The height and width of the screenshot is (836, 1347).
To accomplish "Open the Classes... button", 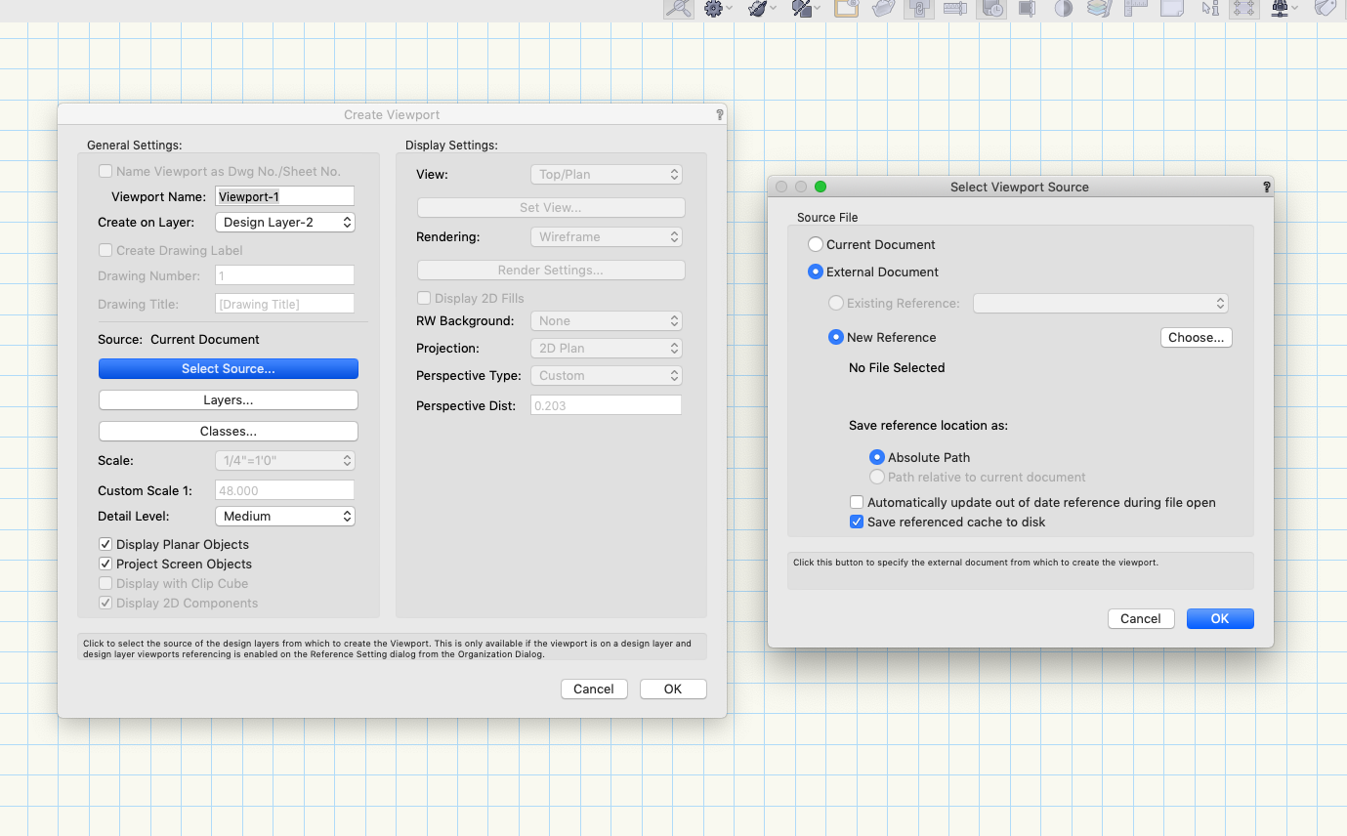I will pos(228,432).
